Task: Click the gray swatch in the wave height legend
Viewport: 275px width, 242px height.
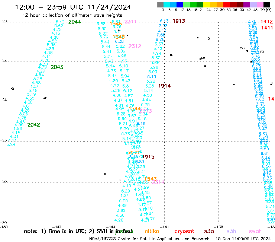Action: tap(160, 4)
